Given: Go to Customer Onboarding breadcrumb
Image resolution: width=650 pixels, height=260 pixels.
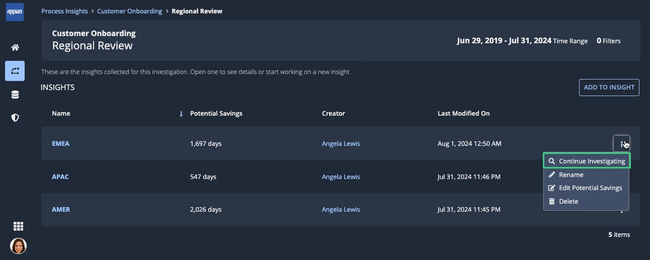Looking at the screenshot, I should tap(130, 11).
